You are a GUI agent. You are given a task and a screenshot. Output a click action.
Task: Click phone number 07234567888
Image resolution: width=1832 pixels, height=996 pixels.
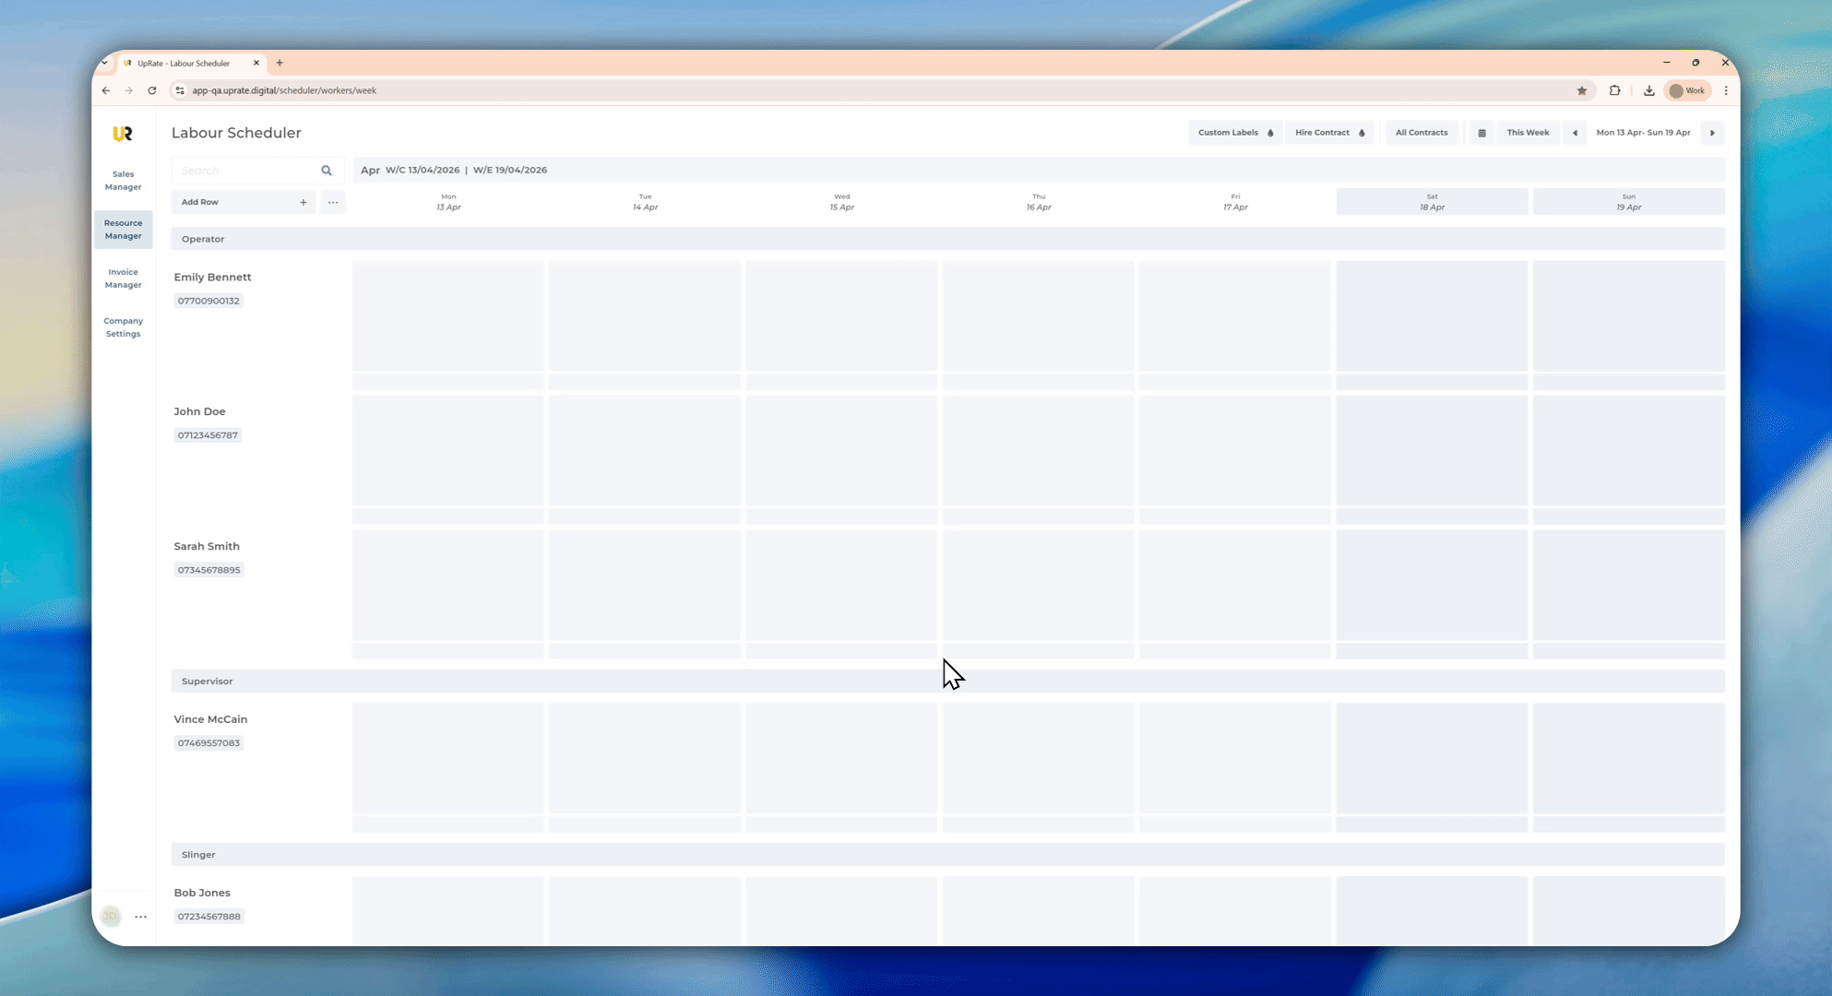[209, 917]
